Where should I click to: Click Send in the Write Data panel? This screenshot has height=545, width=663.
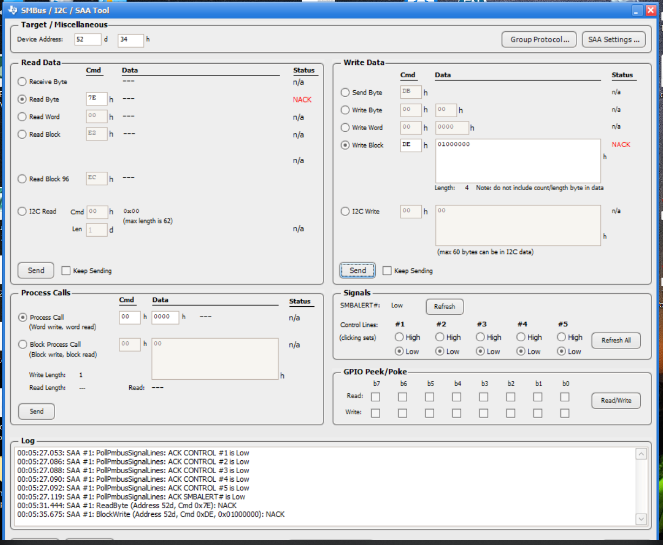(x=357, y=271)
